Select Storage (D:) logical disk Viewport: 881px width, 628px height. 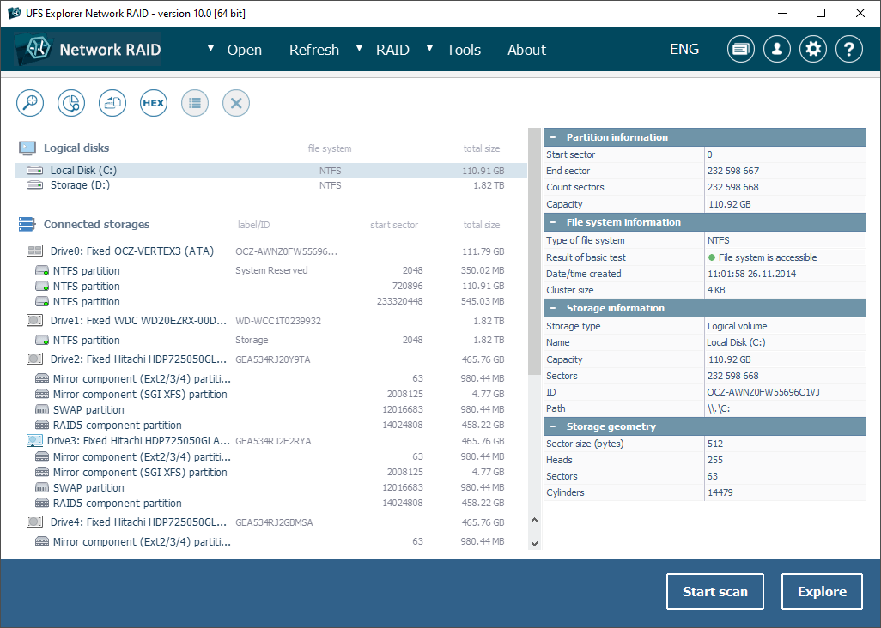click(270, 184)
